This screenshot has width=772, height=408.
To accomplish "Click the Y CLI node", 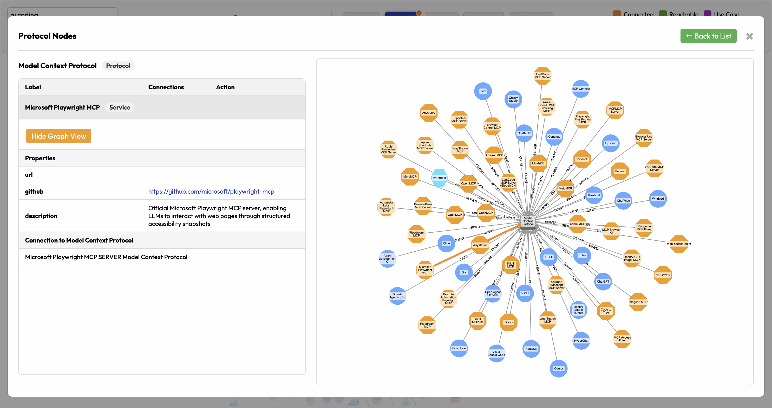I will coord(525,294).
